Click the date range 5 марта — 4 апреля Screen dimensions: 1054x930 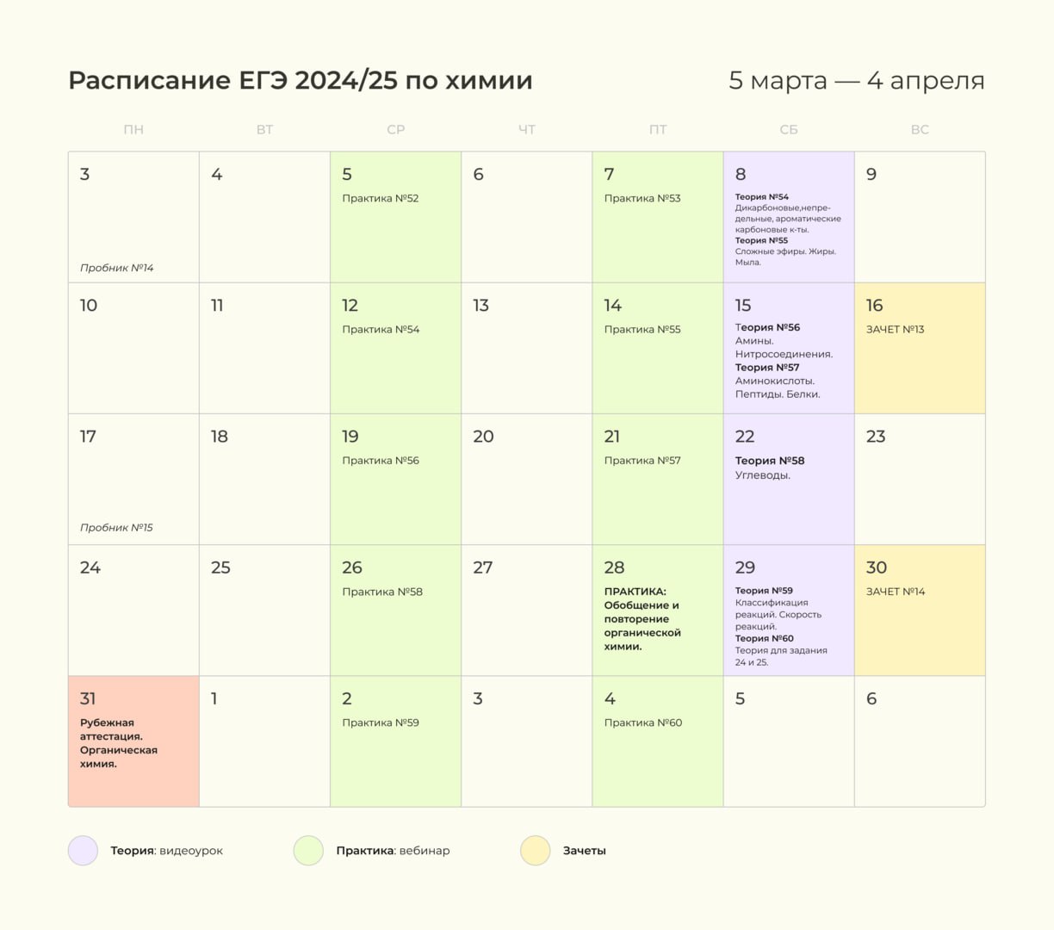tap(856, 80)
